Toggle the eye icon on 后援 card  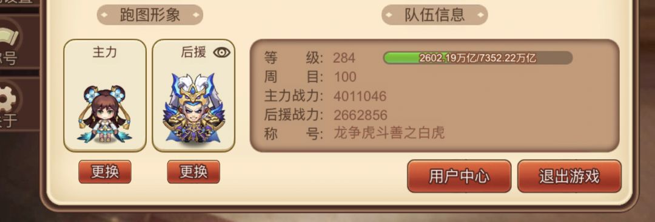(222, 53)
